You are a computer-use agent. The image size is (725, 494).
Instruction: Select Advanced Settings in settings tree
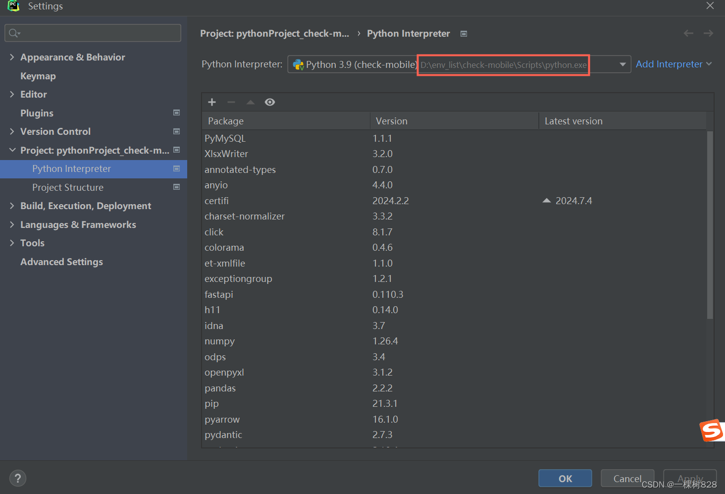click(x=61, y=262)
